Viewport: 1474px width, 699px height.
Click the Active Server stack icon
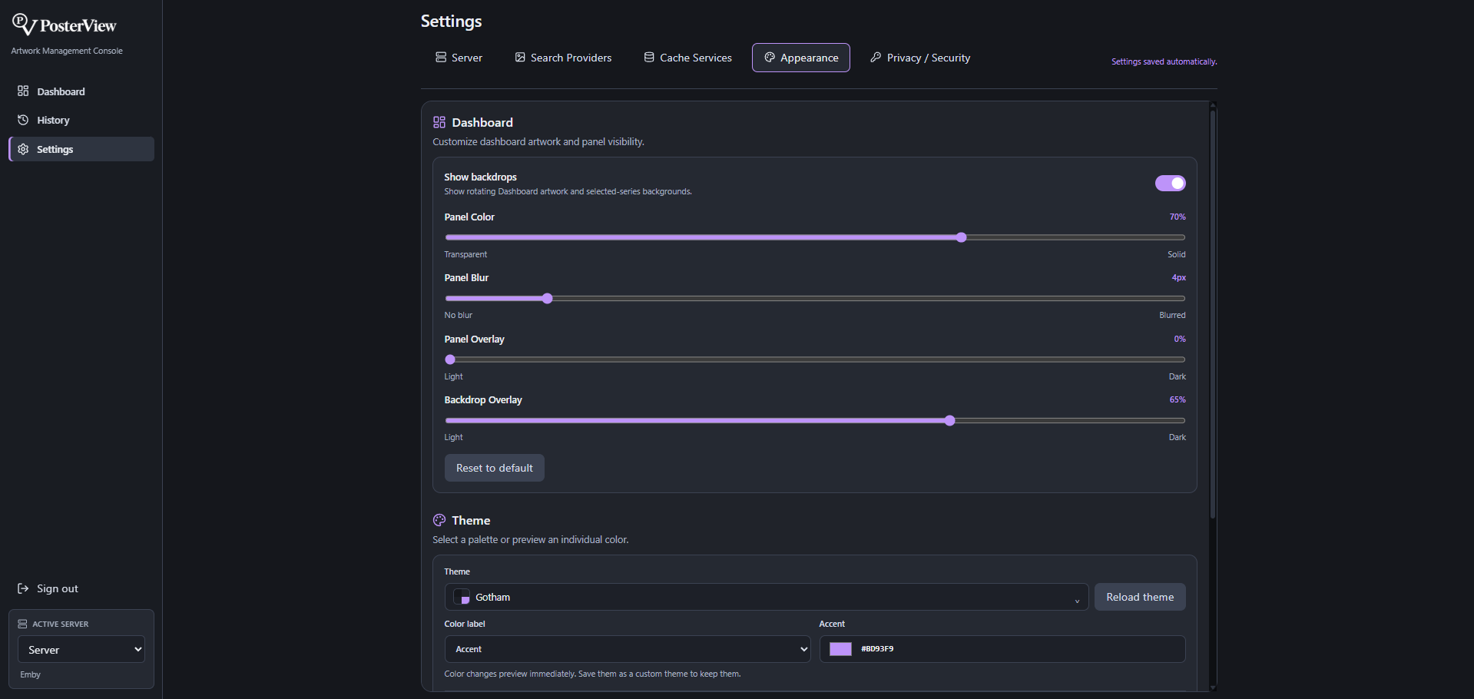(22, 624)
